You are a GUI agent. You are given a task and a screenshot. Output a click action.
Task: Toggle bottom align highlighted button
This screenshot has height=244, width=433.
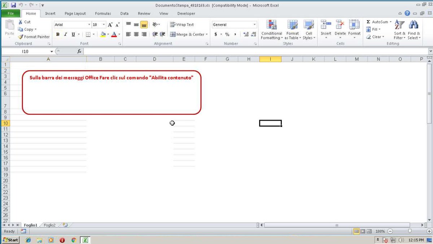coord(144,25)
